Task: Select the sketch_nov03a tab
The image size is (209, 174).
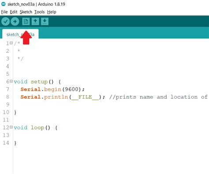Action: (20, 34)
